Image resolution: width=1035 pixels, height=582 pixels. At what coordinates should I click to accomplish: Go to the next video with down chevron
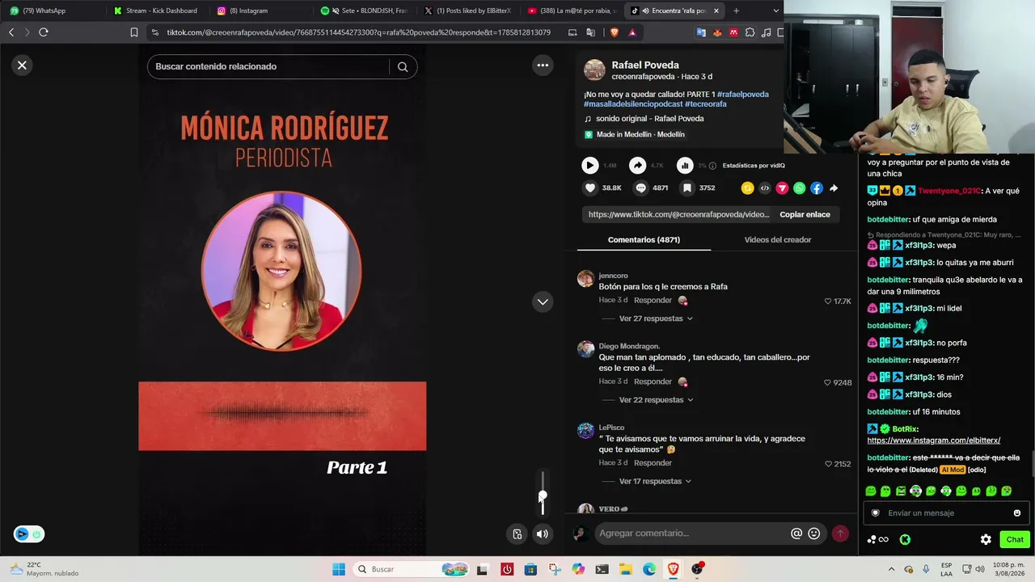[x=543, y=302]
